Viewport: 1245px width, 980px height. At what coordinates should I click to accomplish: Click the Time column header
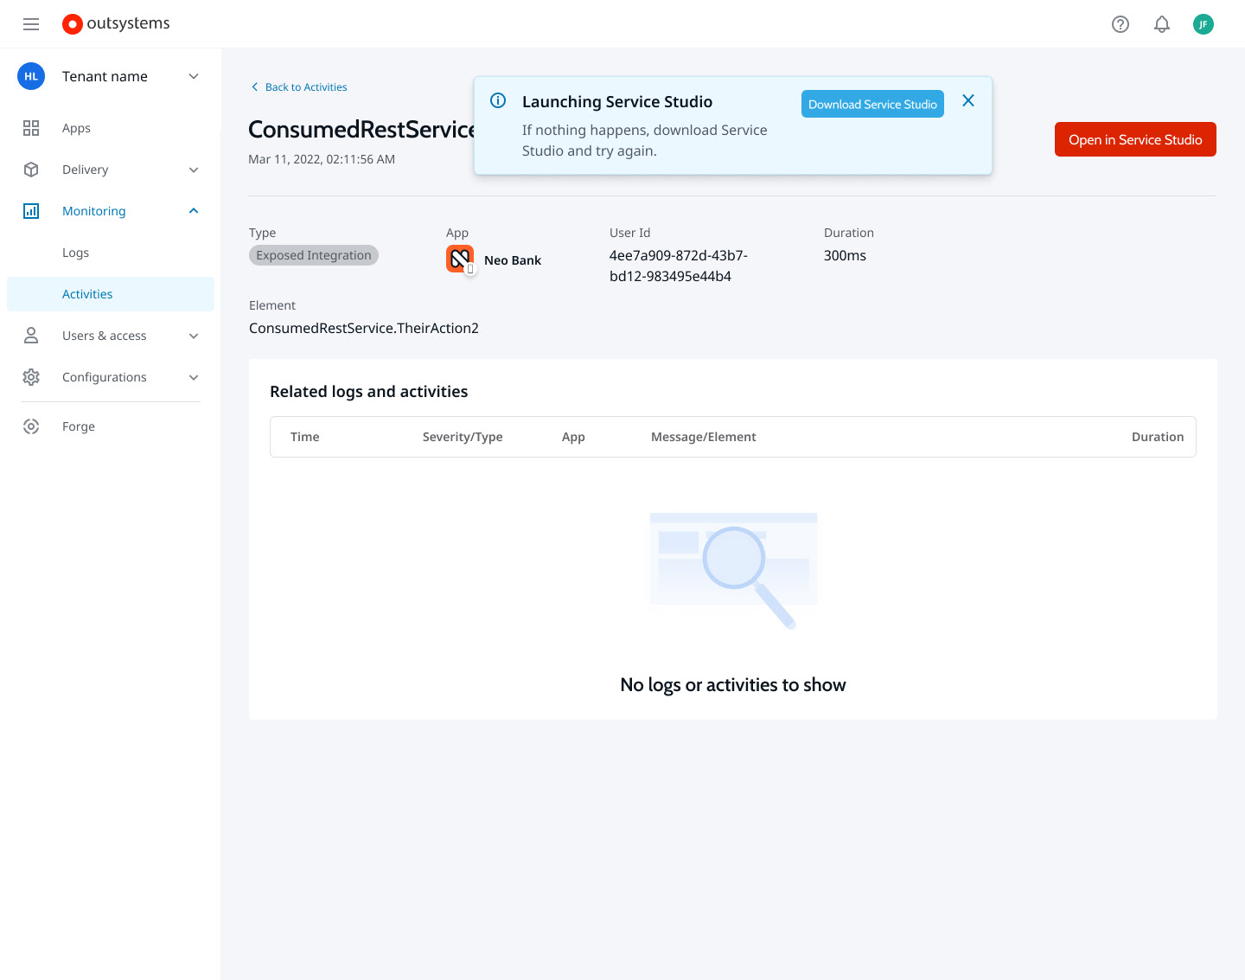pos(305,437)
